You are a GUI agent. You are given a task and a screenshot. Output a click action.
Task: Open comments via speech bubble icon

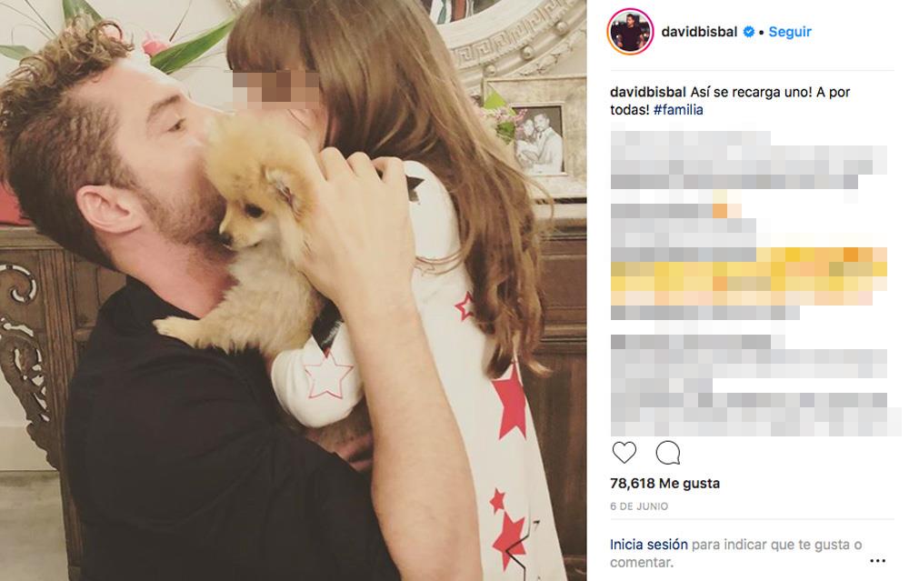tap(668, 452)
